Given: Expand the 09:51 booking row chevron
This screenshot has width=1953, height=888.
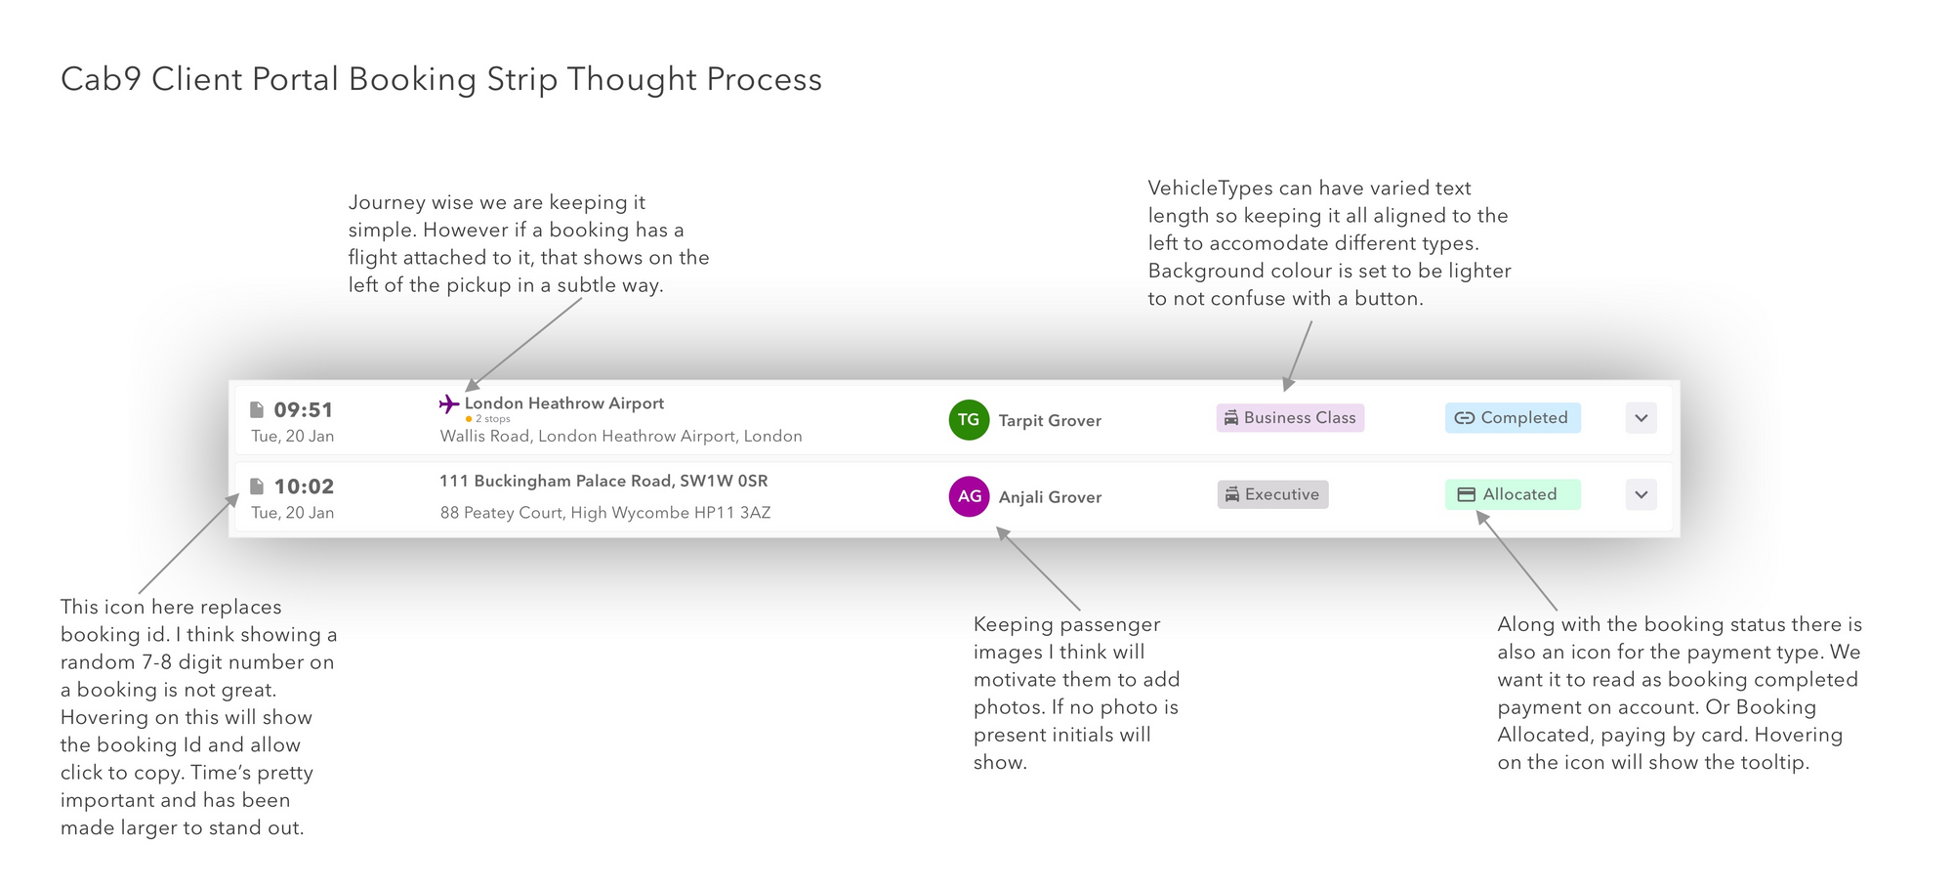Looking at the screenshot, I should pyautogui.click(x=1641, y=418).
